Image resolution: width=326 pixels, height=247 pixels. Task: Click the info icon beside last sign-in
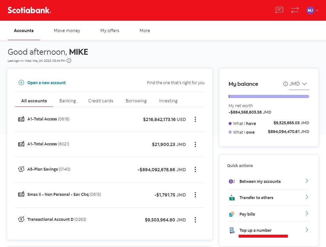click(x=69, y=61)
